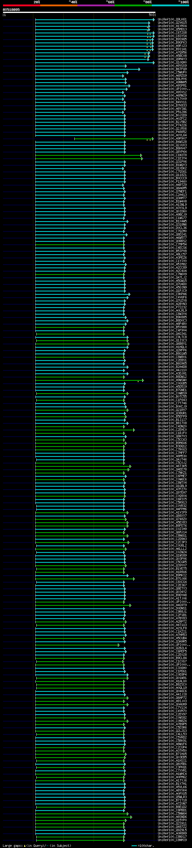The image size is (192, 848).
Task: Click hit label UniRef100_B9S9Q5
Action: click(x=172, y=39)
